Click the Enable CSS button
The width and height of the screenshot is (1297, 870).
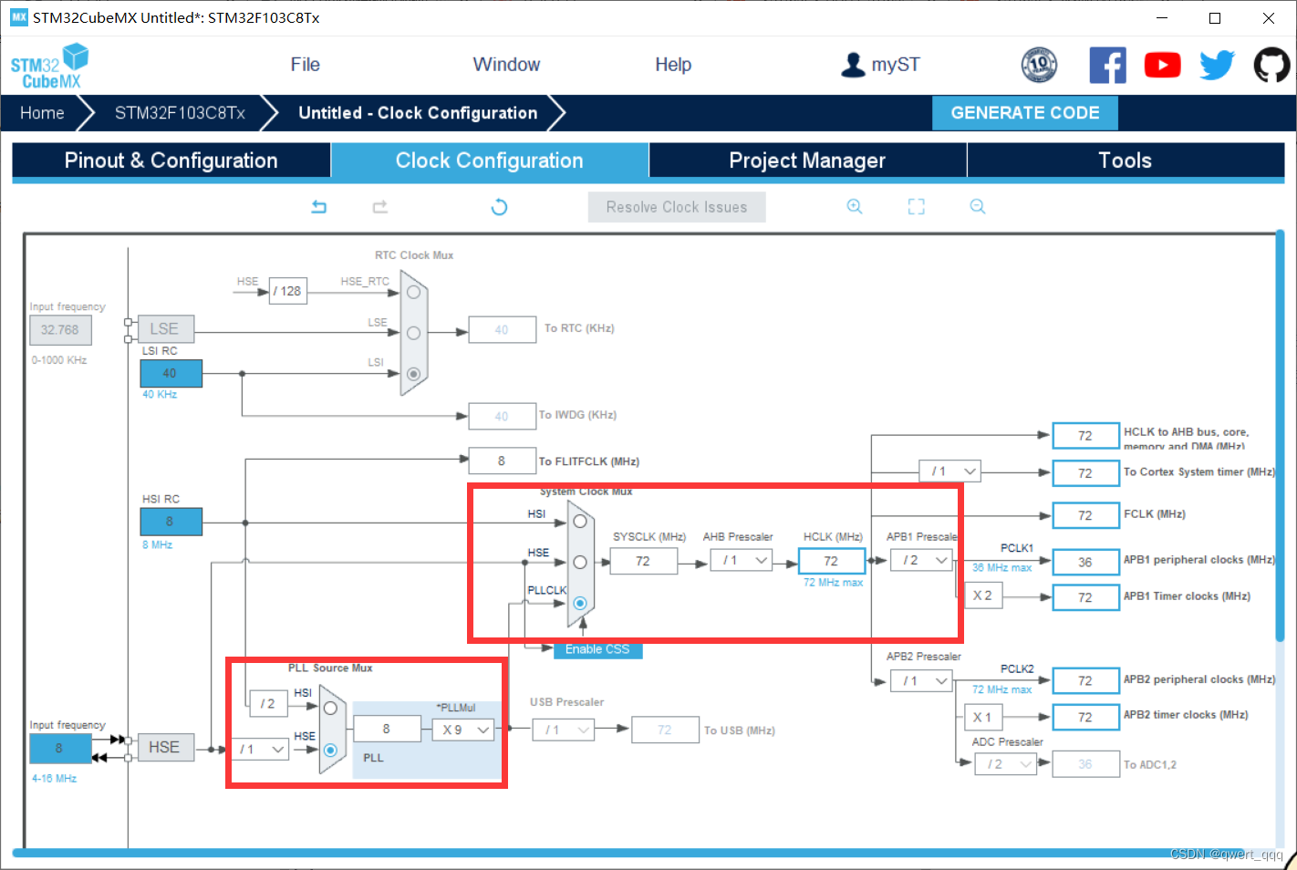(x=597, y=649)
